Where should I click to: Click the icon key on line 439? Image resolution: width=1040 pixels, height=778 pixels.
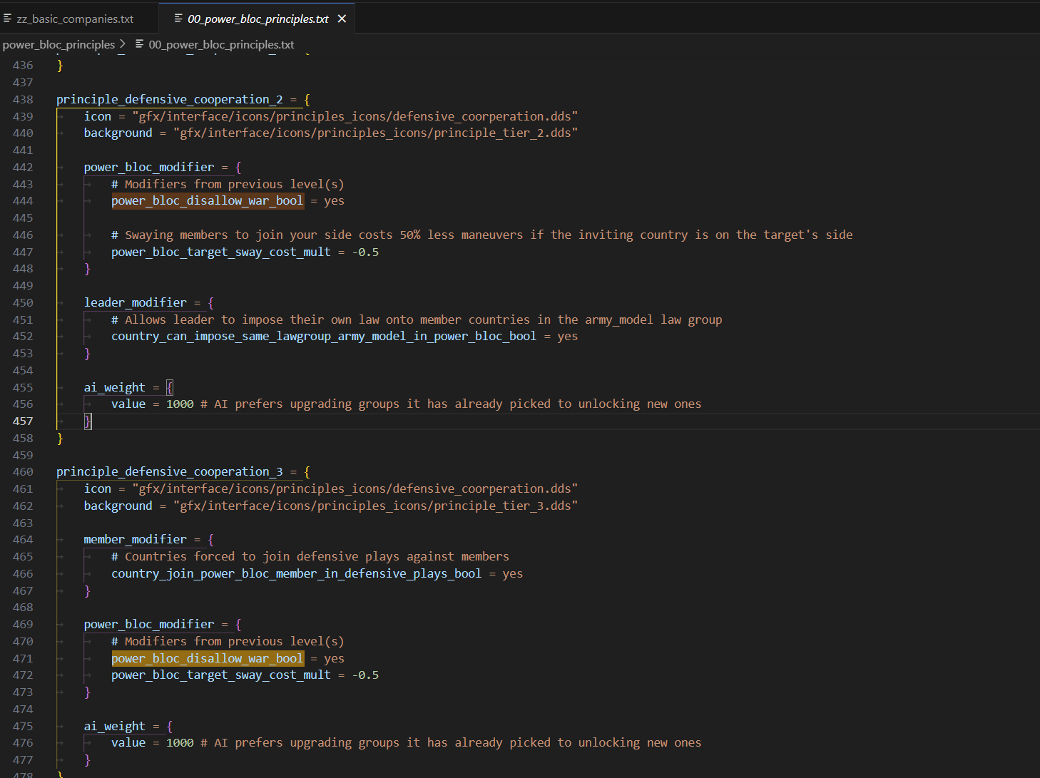pos(98,116)
